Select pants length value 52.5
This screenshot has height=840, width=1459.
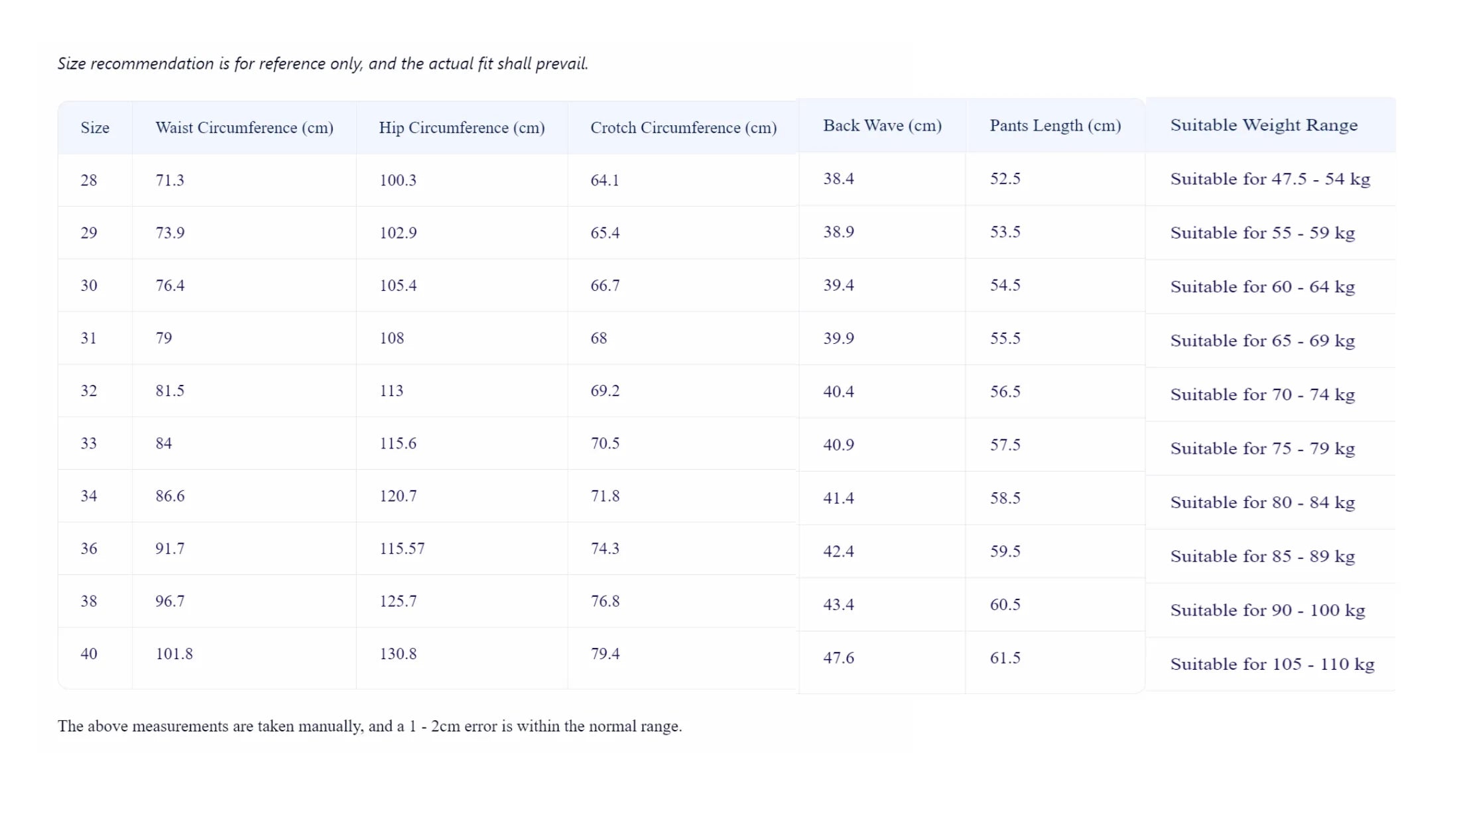[x=1005, y=179]
